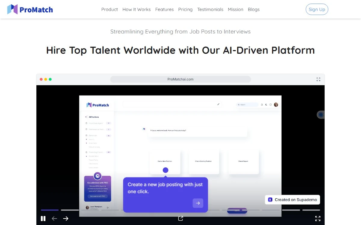361x225 pixels.
Task: Click the welcome back chat message
Action: point(198,130)
